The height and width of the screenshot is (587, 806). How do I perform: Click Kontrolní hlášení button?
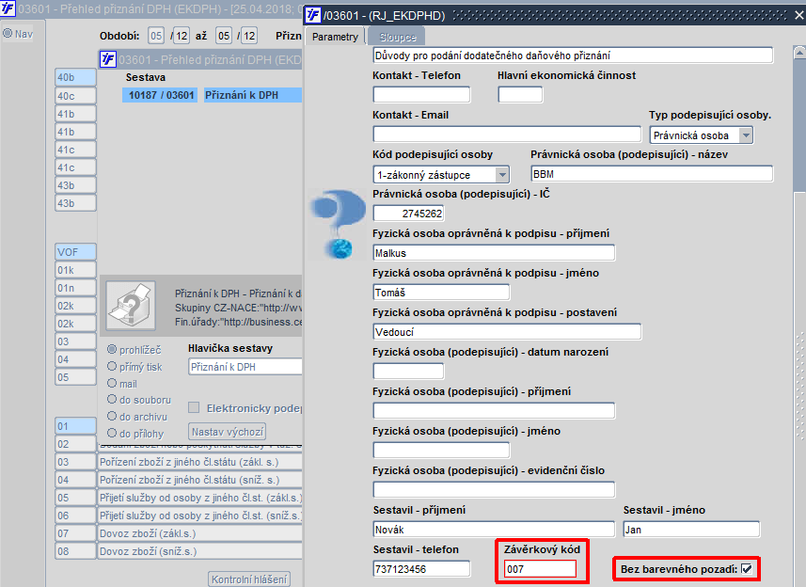[249, 579]
